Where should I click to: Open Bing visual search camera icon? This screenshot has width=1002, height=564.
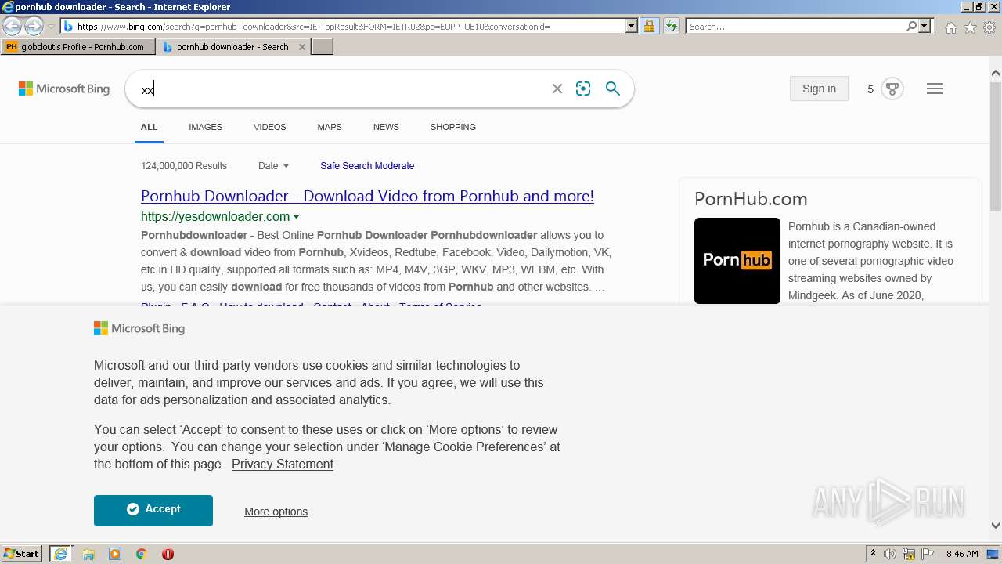pos(583,89)
